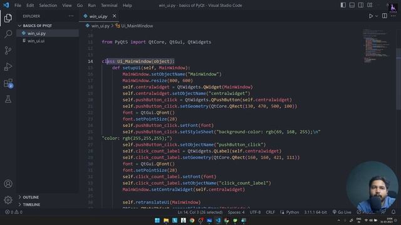
Task: Open the Search view in activity bar
Action: [8, 34]
